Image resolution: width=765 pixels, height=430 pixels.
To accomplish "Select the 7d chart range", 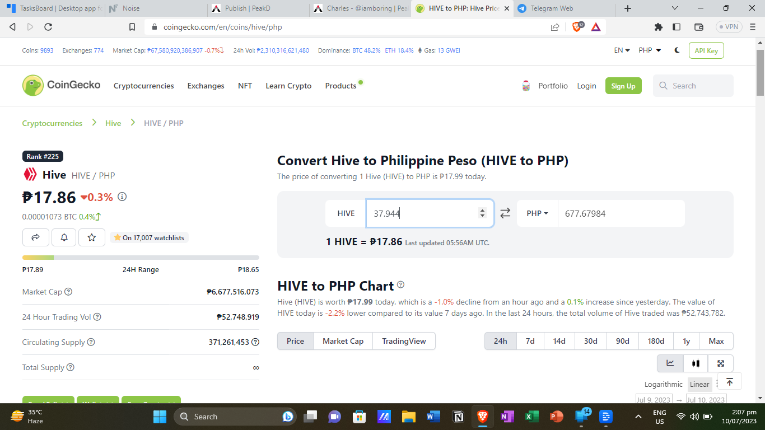I will click(x=530, y=341).
